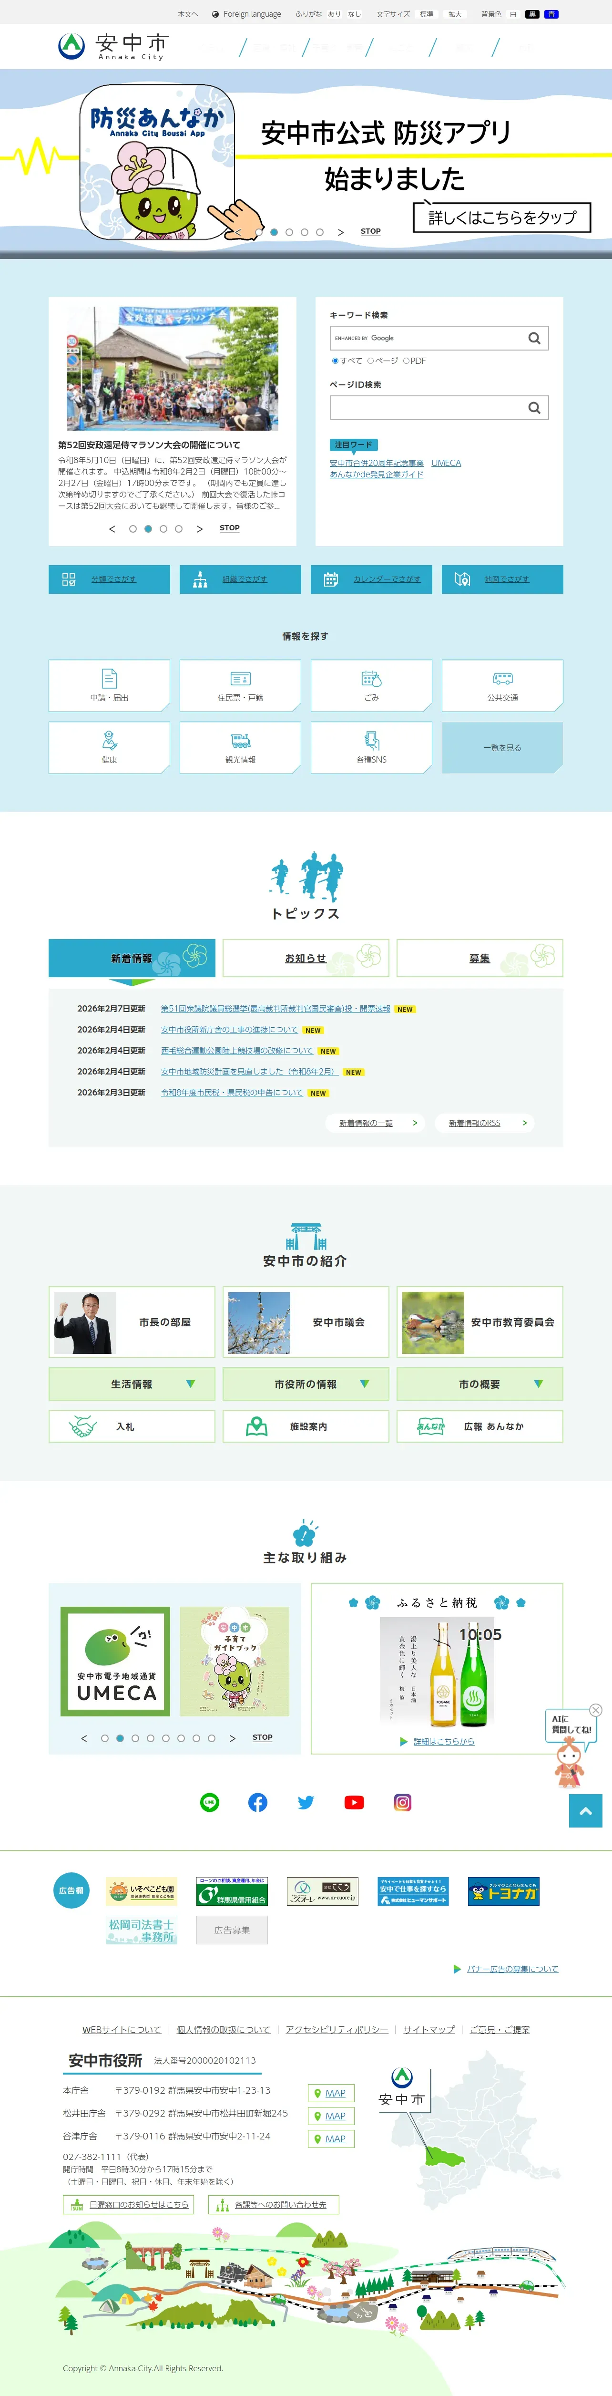
Task: Open 公共交通 bus category tile
Action: (502, 685)
